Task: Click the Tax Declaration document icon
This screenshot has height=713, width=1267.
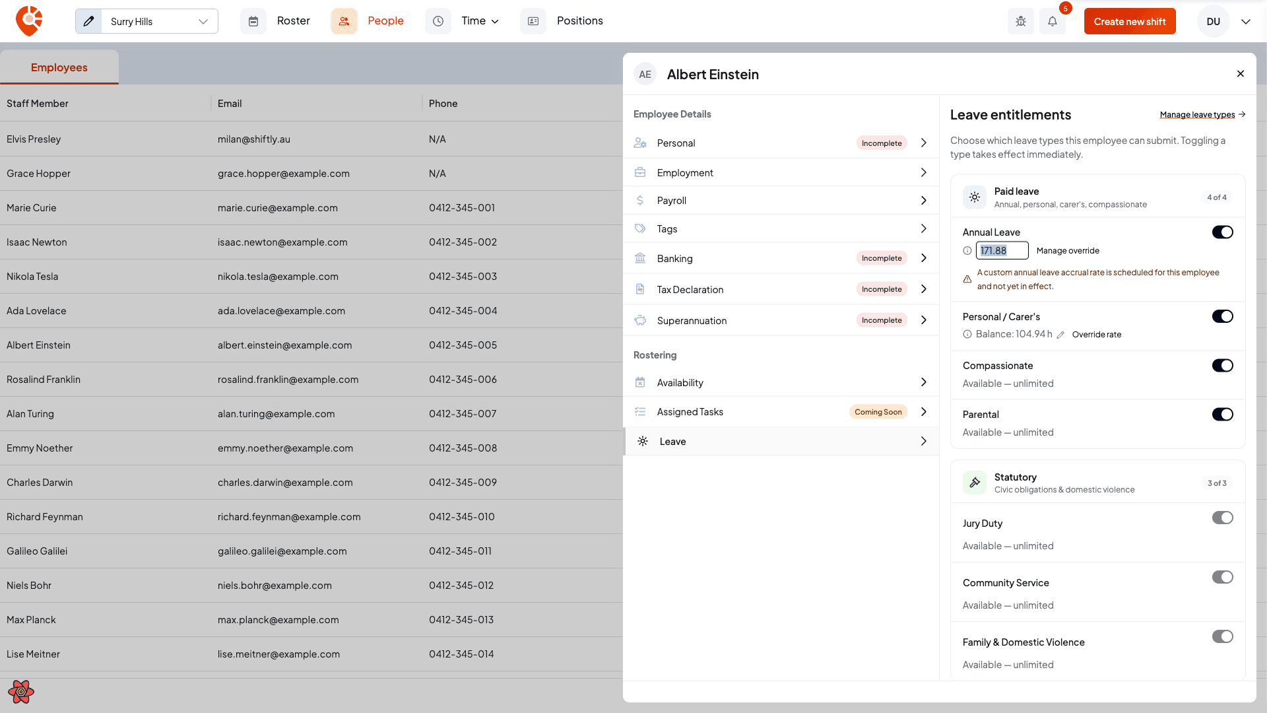Action: coord(640,289)
